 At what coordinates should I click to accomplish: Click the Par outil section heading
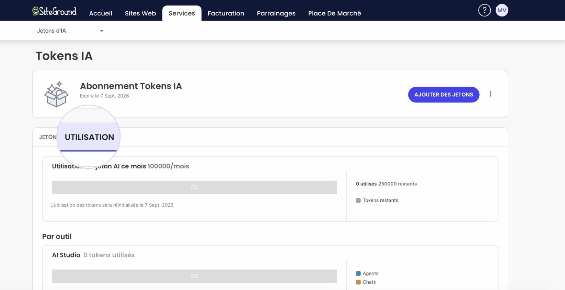57,237
